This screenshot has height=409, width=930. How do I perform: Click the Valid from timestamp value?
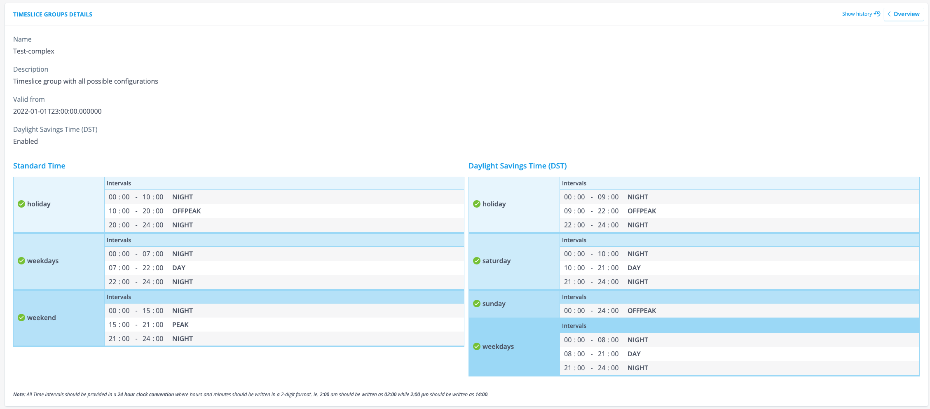(x=57, y=111)
